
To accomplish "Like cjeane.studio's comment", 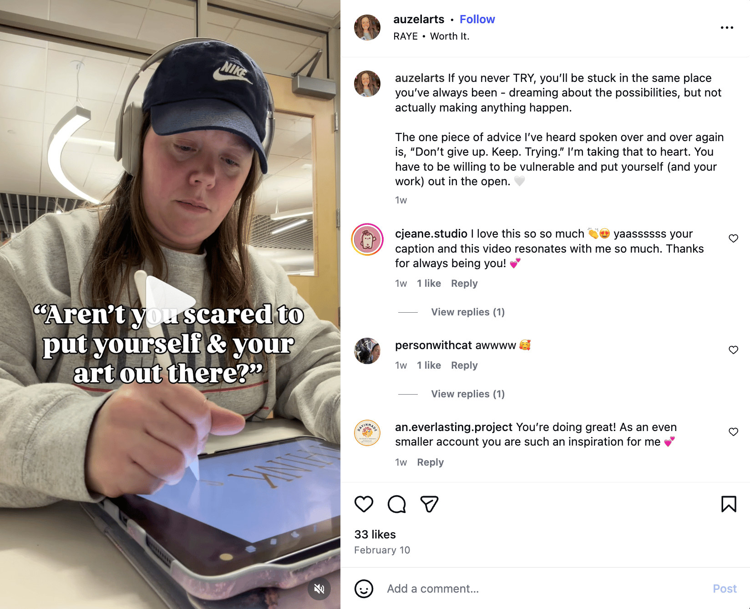I will (x=733, y=239).
